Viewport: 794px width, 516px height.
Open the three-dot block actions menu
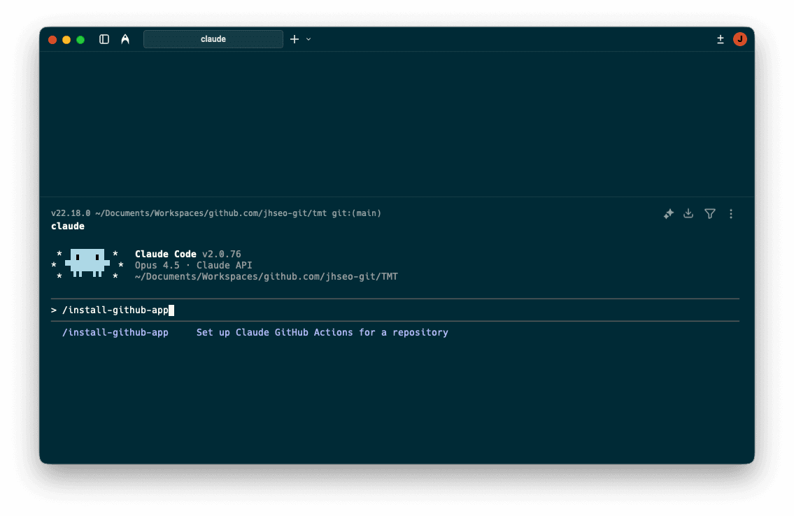tap(731, 213)
